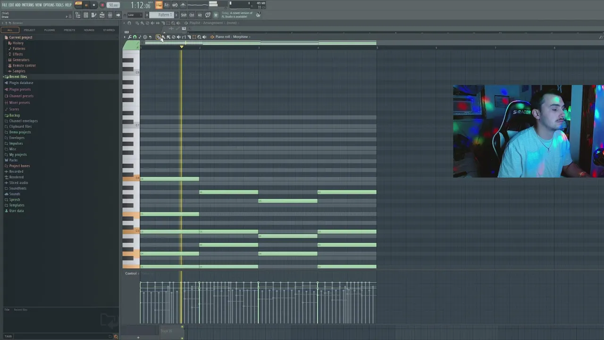Expand Recent files in browser
This screenshot has height=340, width=604.
click(18, 76)
